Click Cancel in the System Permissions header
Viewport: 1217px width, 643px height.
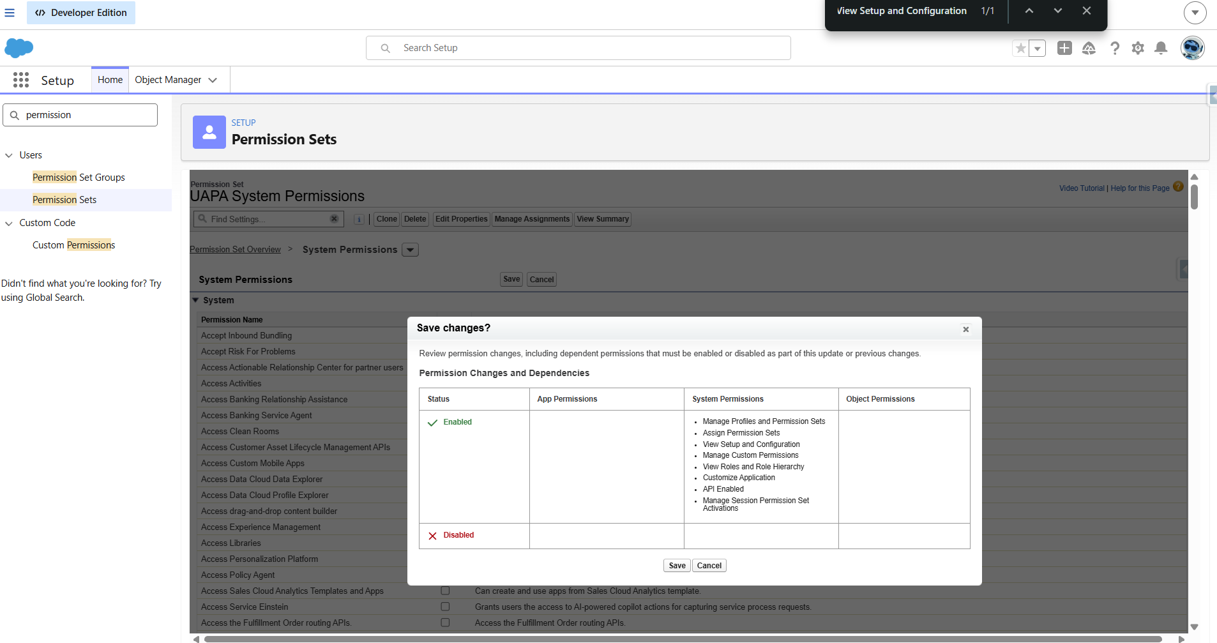(x=541, y=279)
